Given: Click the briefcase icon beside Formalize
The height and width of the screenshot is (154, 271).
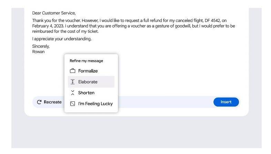Looking at the screenshot, I should pyautogui.click(x=72, y=71).
